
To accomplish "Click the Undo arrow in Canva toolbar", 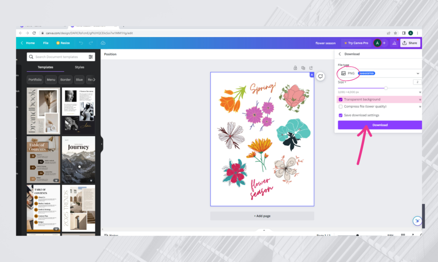I will tap(81, 43).
